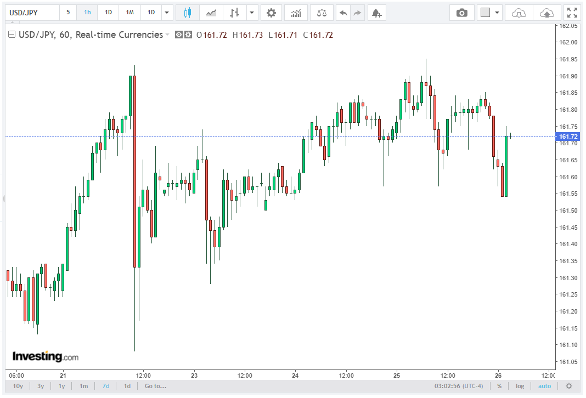Image resolution: width=586 pixels, height=398 pixels.
Task: Expand bar style dropdown arrow
Action: [x=252, y=13]
